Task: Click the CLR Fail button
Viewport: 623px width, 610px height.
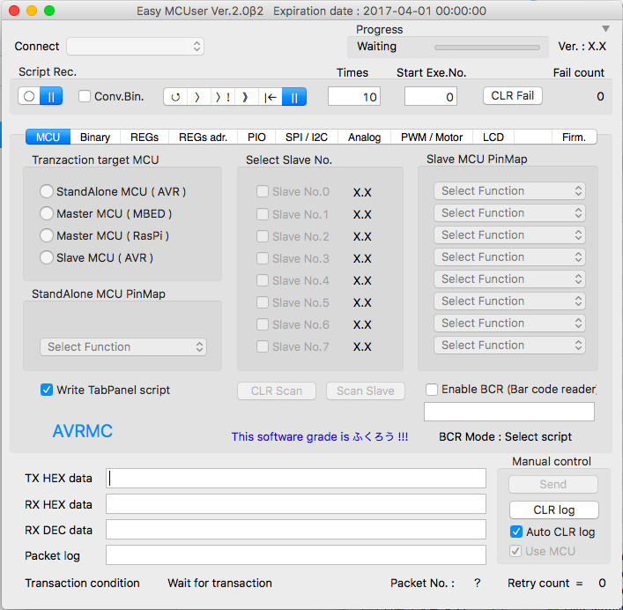Action: [513, 96]
